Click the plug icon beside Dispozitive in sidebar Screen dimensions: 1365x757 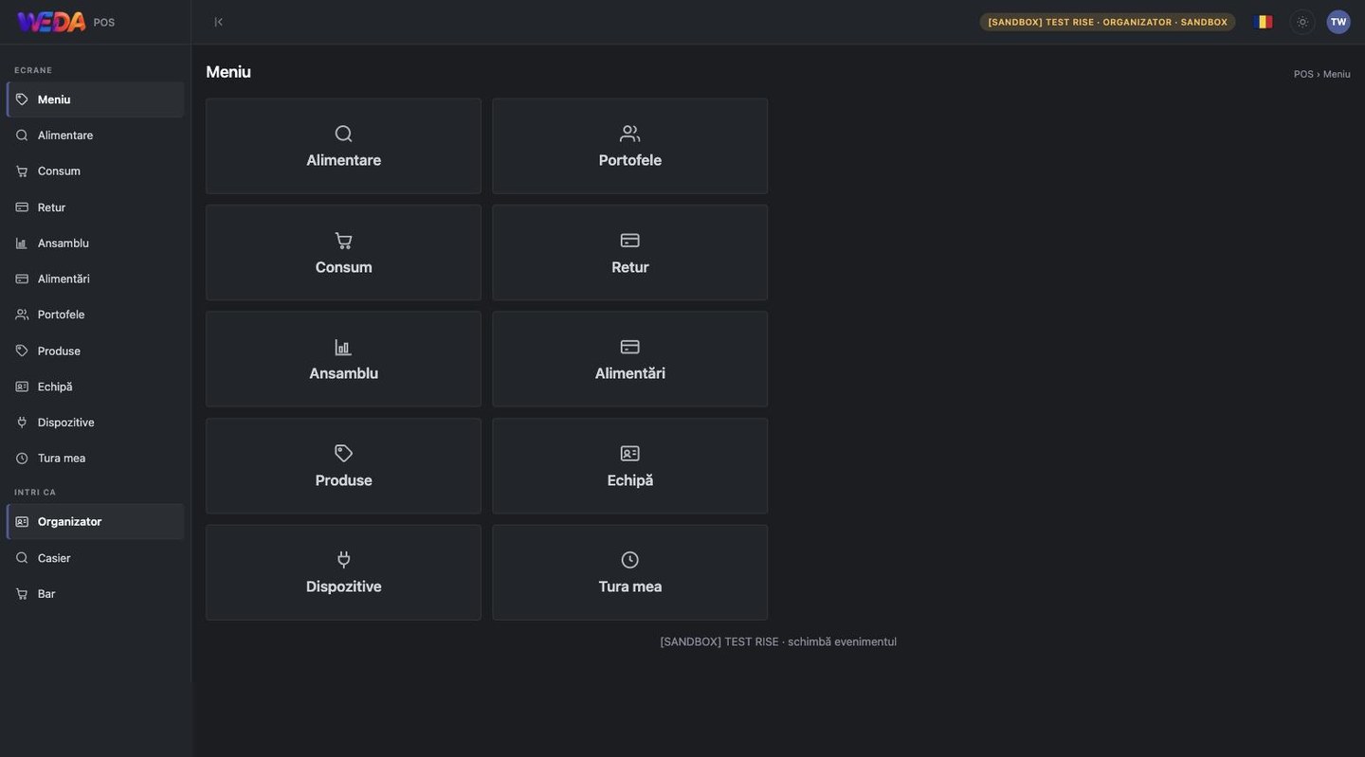coord(22,423)
